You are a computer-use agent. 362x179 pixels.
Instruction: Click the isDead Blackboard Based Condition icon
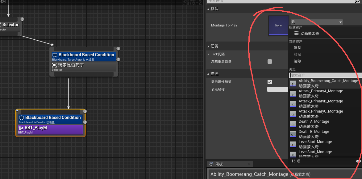[22, 118]
